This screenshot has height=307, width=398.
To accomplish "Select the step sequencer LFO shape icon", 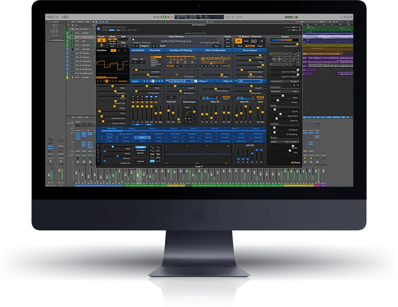I will pos(158,158).
